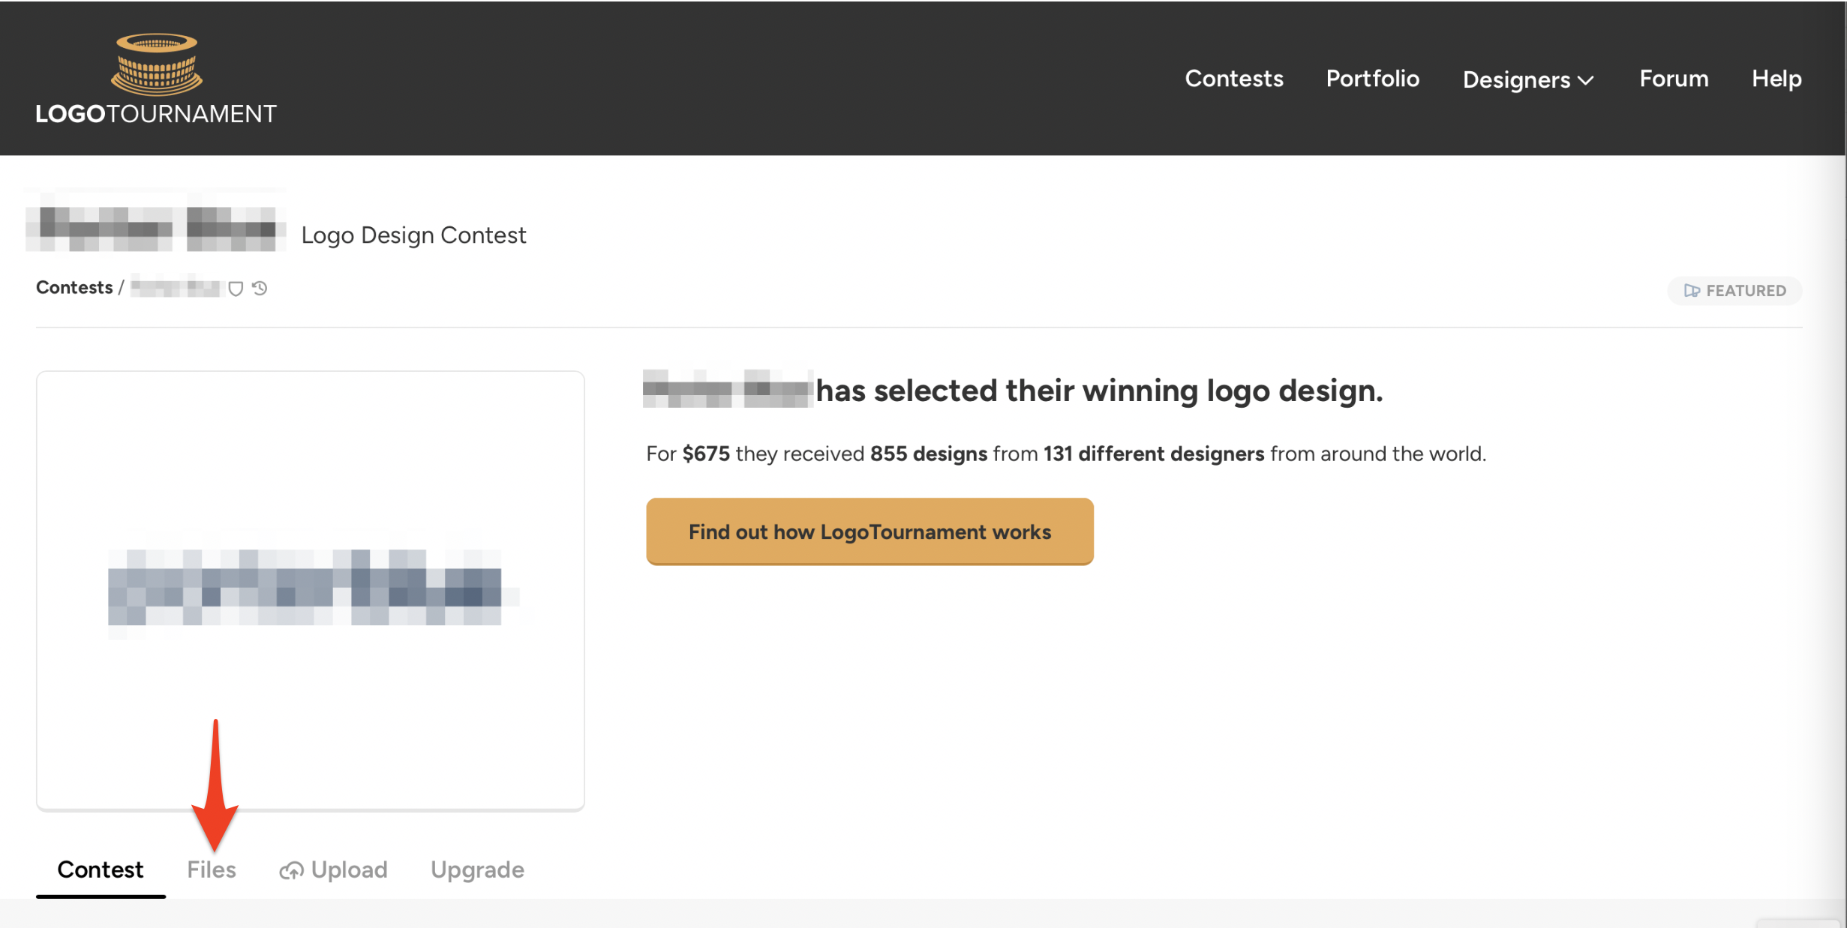Open the Designers menu
This screenshot has height=928, width=1847.
(x=1516, y=79)
